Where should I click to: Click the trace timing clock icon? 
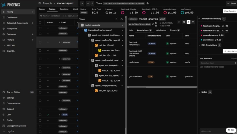coord(121,19)
